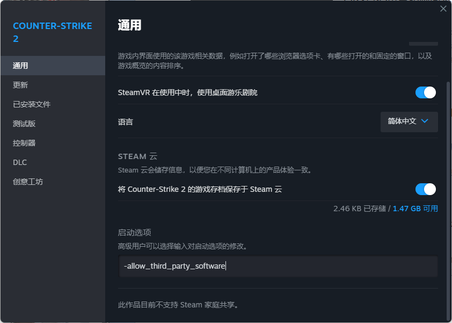This screenshot has height=323, width=452.
Task: Close the Counter-Strike 2 properties window
Action: 443,9
